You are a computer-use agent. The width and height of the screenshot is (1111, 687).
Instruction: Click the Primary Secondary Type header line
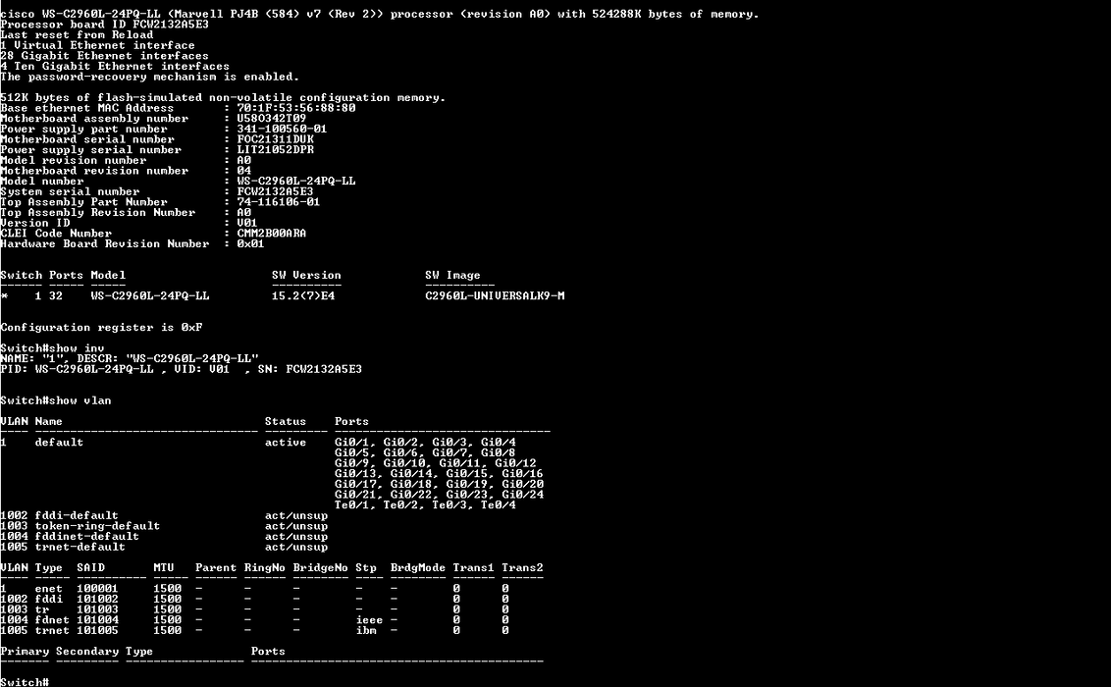(142, 652)
